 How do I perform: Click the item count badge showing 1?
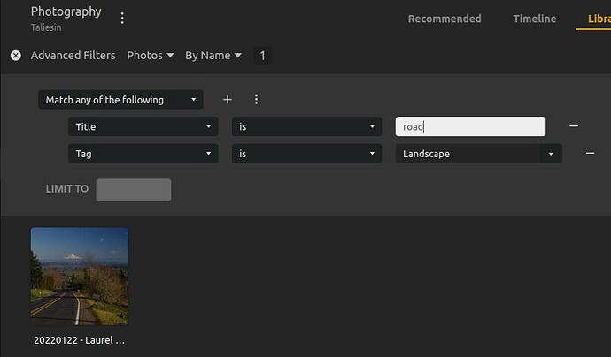click(x=261, y=56)
